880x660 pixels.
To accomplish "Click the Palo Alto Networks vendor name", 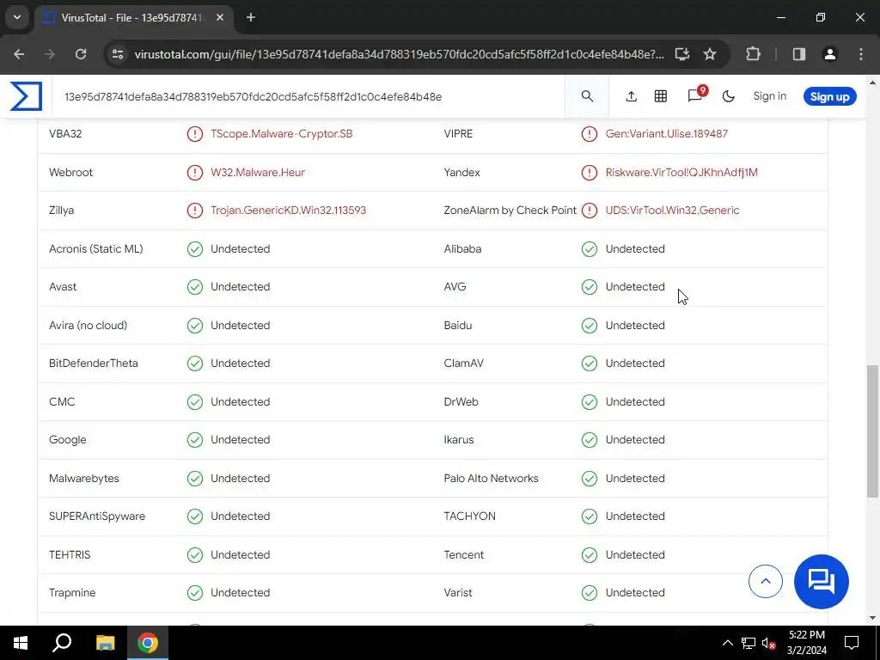I will 491,478.
